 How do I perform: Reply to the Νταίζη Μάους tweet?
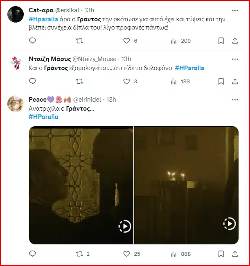coord(32,81)
